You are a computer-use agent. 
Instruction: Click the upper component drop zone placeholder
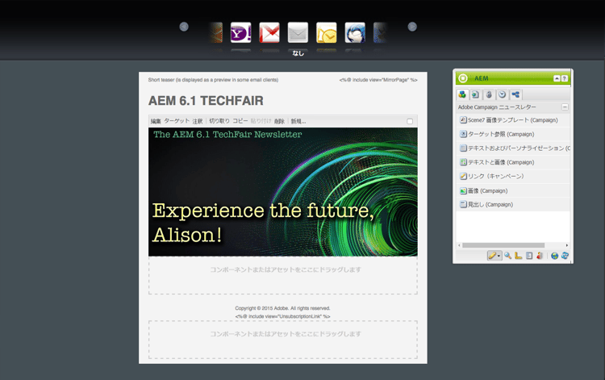[283, 276]
